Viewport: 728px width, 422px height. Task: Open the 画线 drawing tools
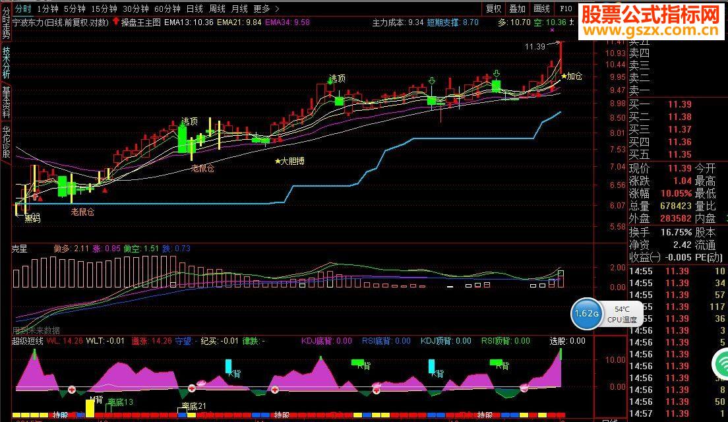(x=541, y=9)
